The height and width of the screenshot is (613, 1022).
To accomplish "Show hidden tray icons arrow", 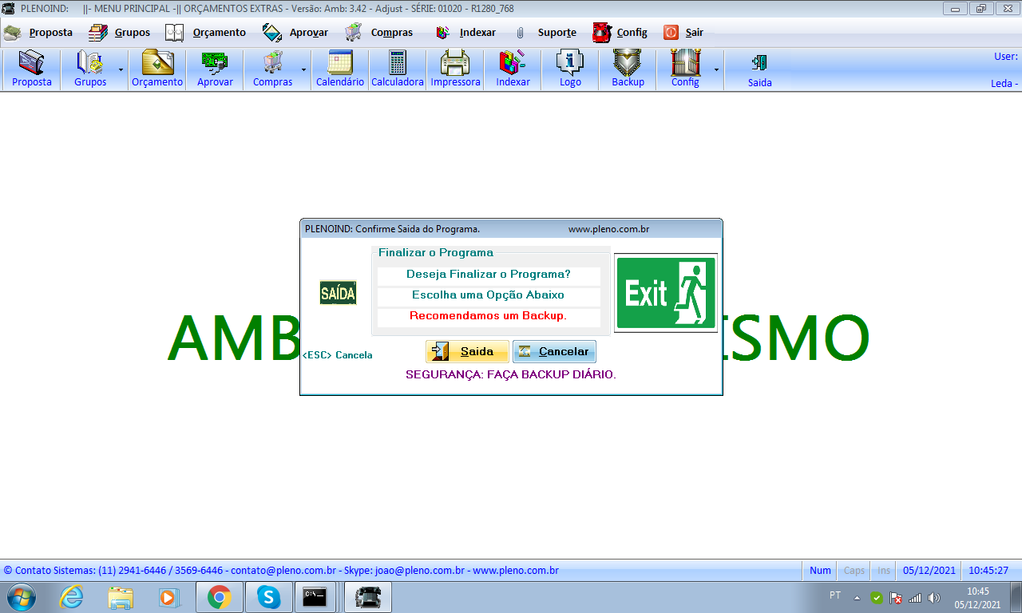I will point(858,597).
